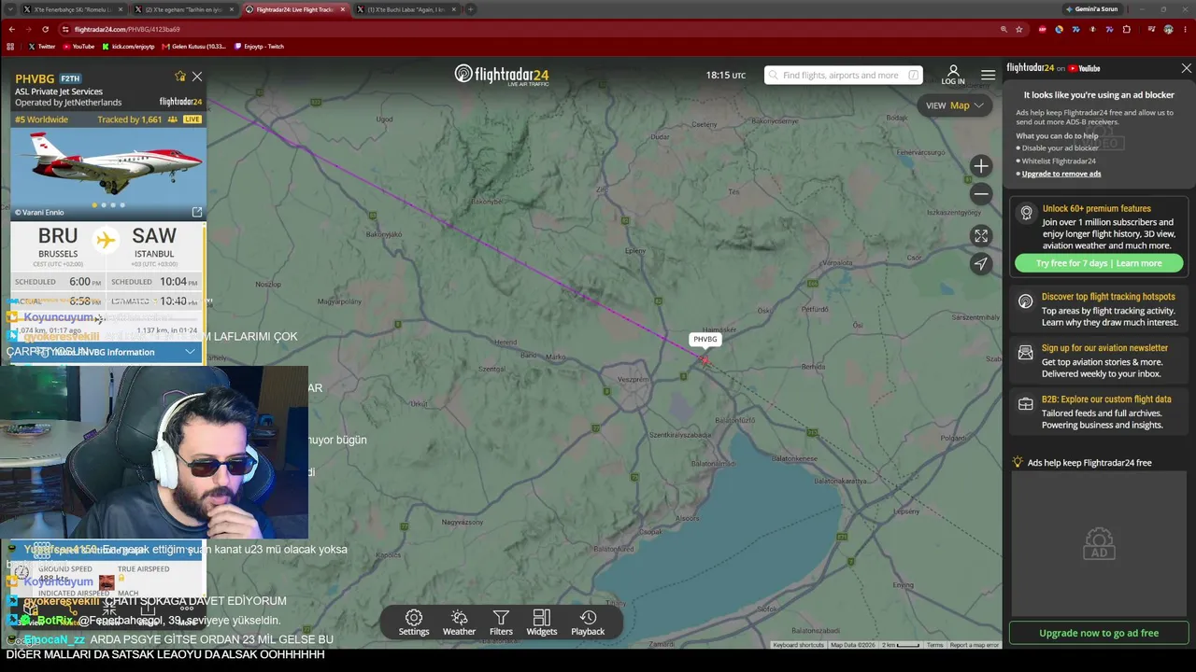Center map on my location arrow

980,264
